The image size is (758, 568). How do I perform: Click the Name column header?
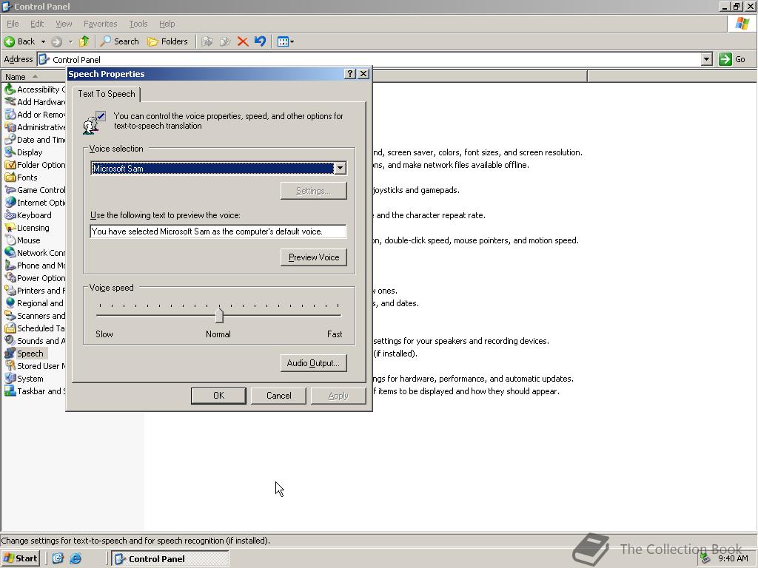pyautogui.click(x=34, y=76)
